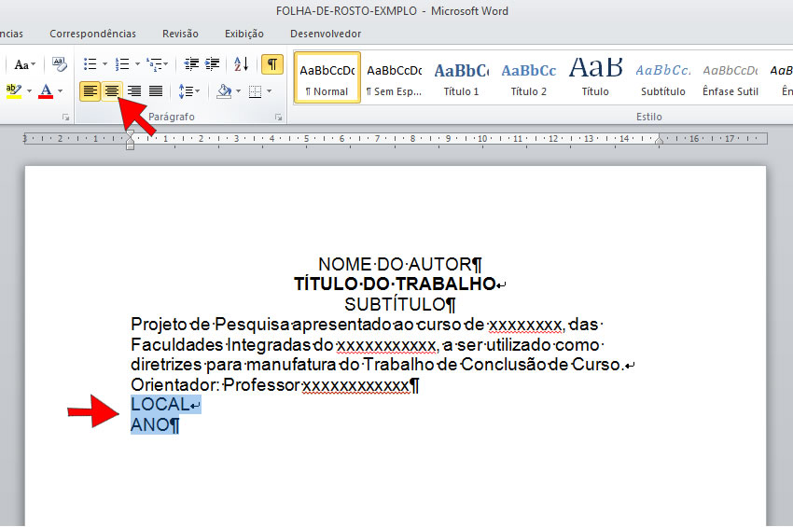Apply the Subtítulo style
The height and width of the screenshot is (527, 793).
(x=663, y=77)
